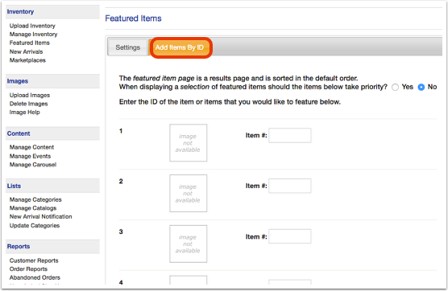Select Yes for item priority
The width and height of the screenshot is (448, 291).
[395, 87]
